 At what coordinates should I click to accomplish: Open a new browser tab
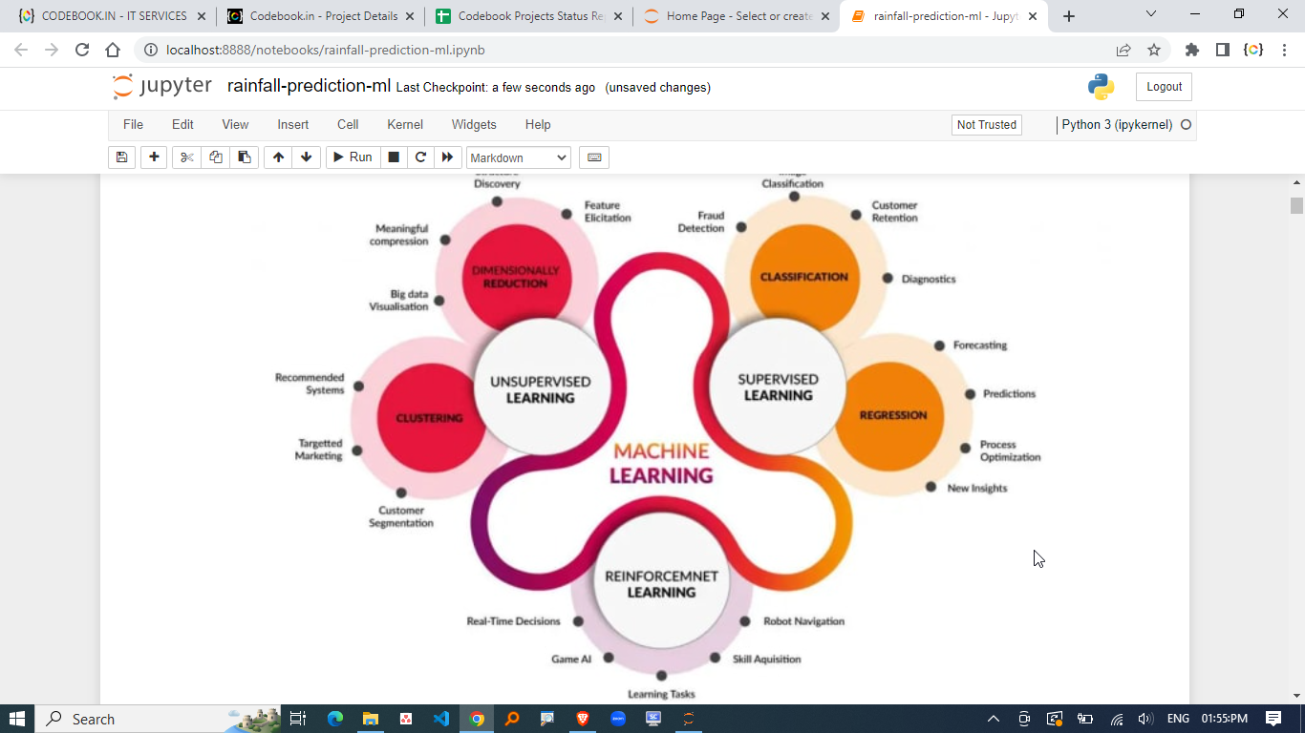click(1068, 16)
